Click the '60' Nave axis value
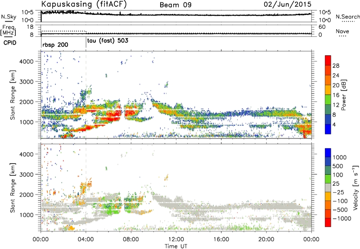Viewport: 360px width, 249px height. tap(322, 27)
